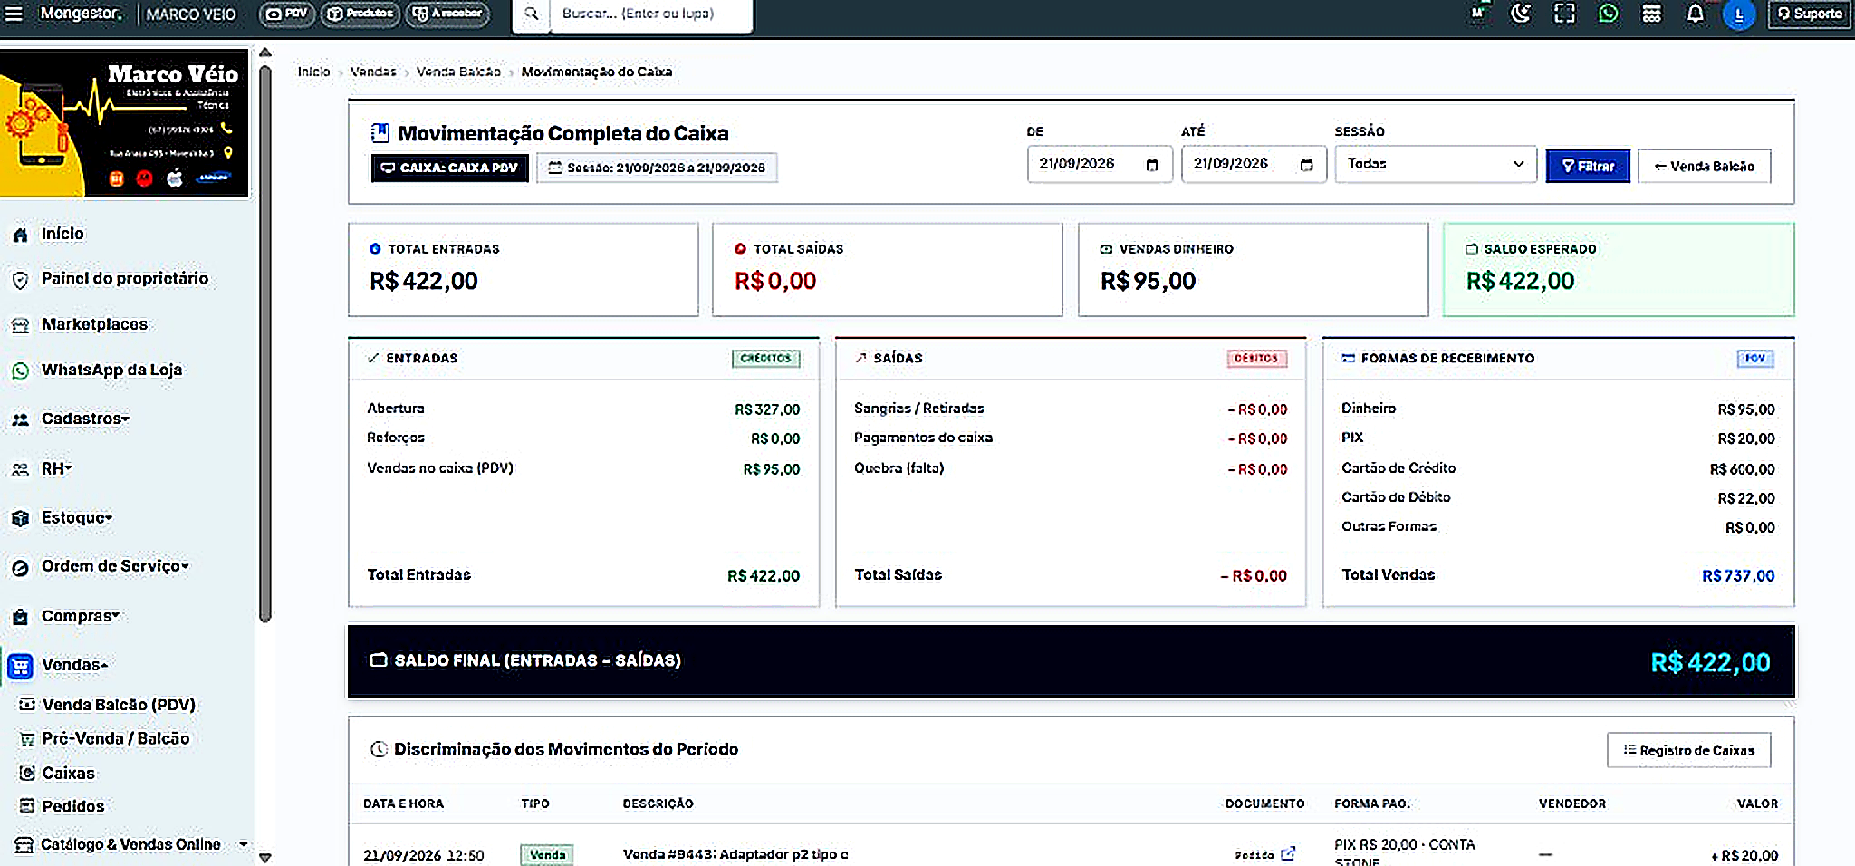Expand the RH menu
The height and width of the screenshot is (866, 1855).
click(56, 468)
